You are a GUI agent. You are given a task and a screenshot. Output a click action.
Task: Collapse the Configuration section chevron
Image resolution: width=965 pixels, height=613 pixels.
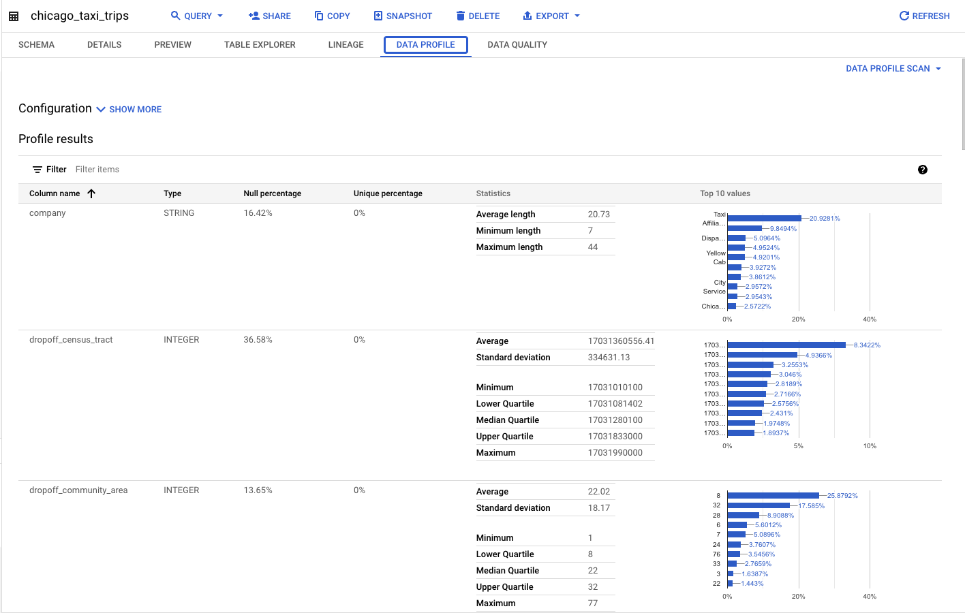[101, 109]
